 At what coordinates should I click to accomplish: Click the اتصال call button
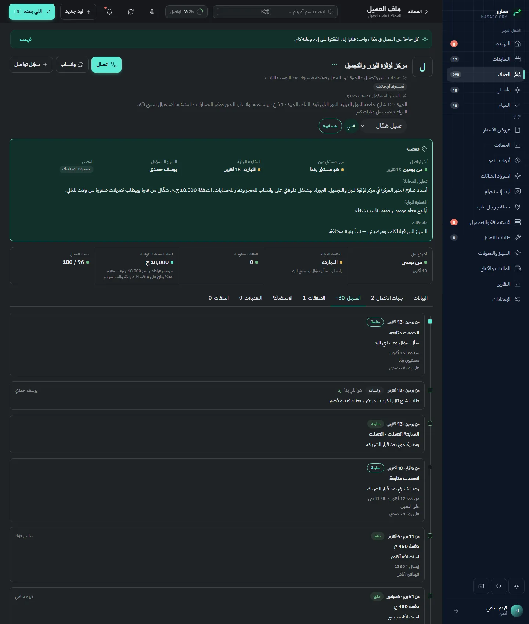pyautogui.click(x=107, y=65)
